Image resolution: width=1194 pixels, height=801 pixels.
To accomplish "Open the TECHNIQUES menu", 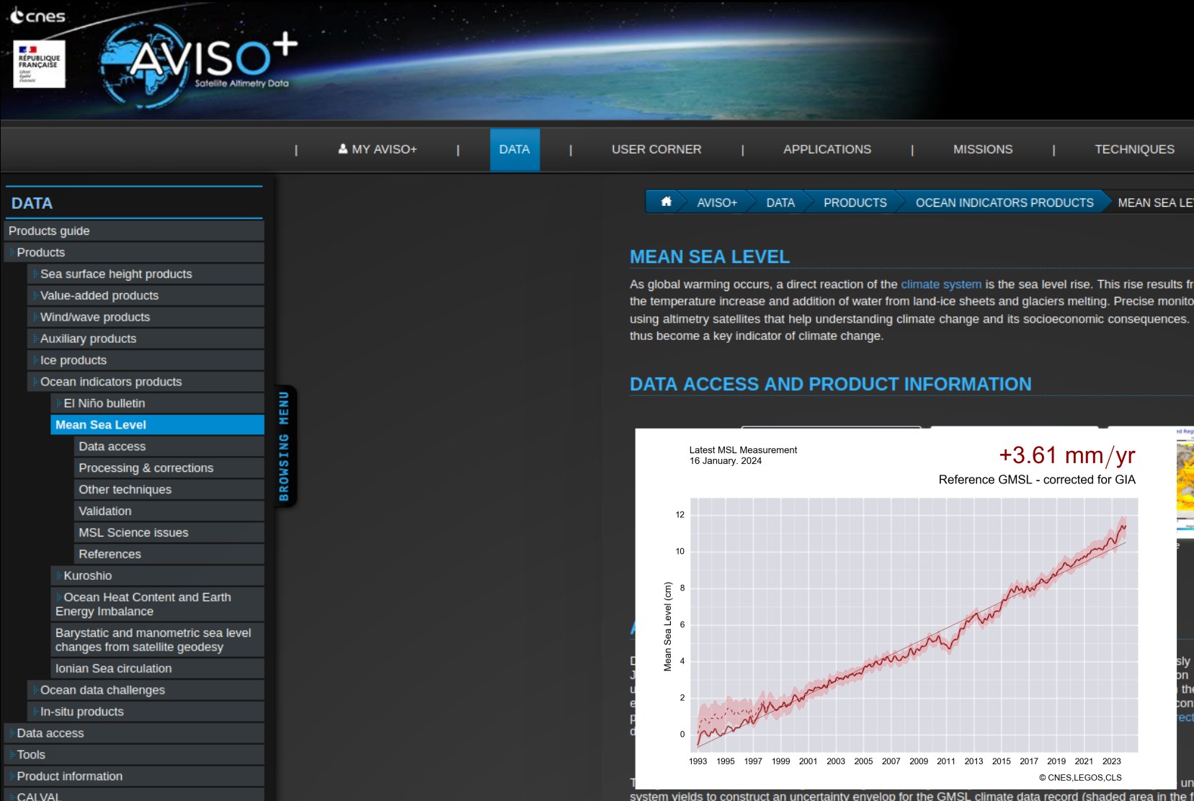I will point(1134,149).
